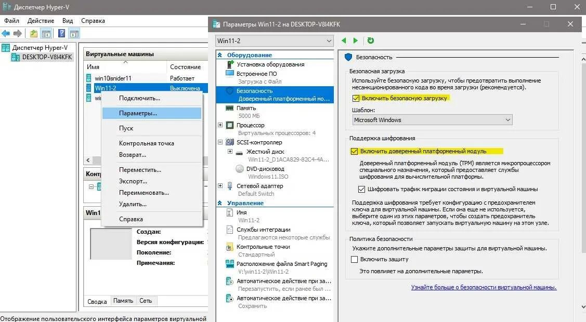
Task: Collapse the Оборудование section header
Action: [220, 55]
